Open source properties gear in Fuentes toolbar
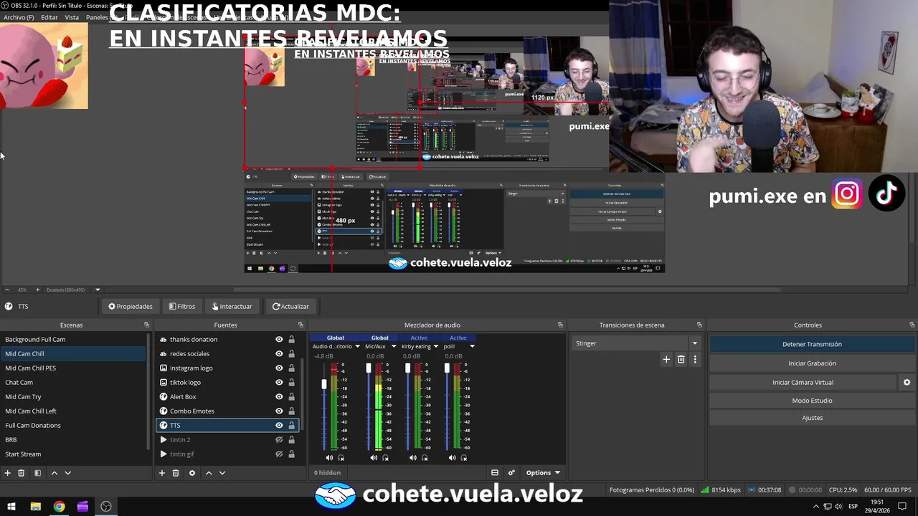 click(191, 473)
